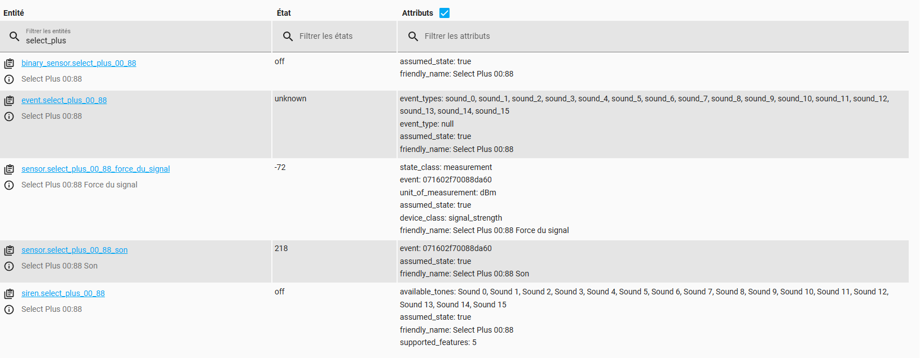
Task: Copy entity ID event.select_plus_00_88
Action: click(9, 101)
